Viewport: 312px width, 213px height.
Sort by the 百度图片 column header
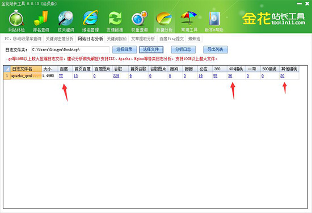pos(102,69)
